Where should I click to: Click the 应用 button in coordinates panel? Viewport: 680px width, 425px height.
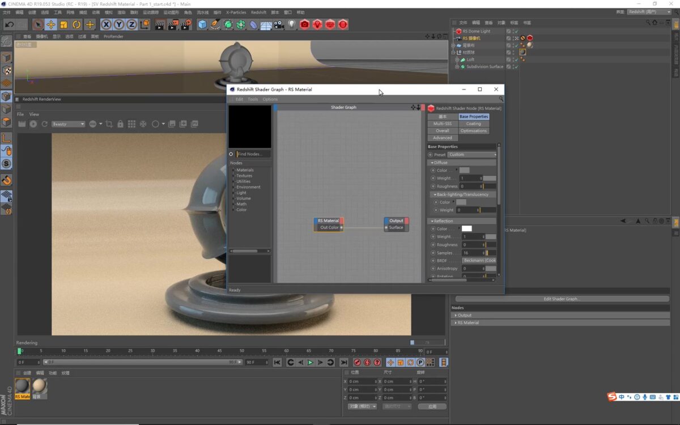432,406
